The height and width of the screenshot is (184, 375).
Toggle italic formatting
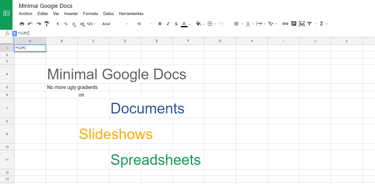click(x=168, y=24)
